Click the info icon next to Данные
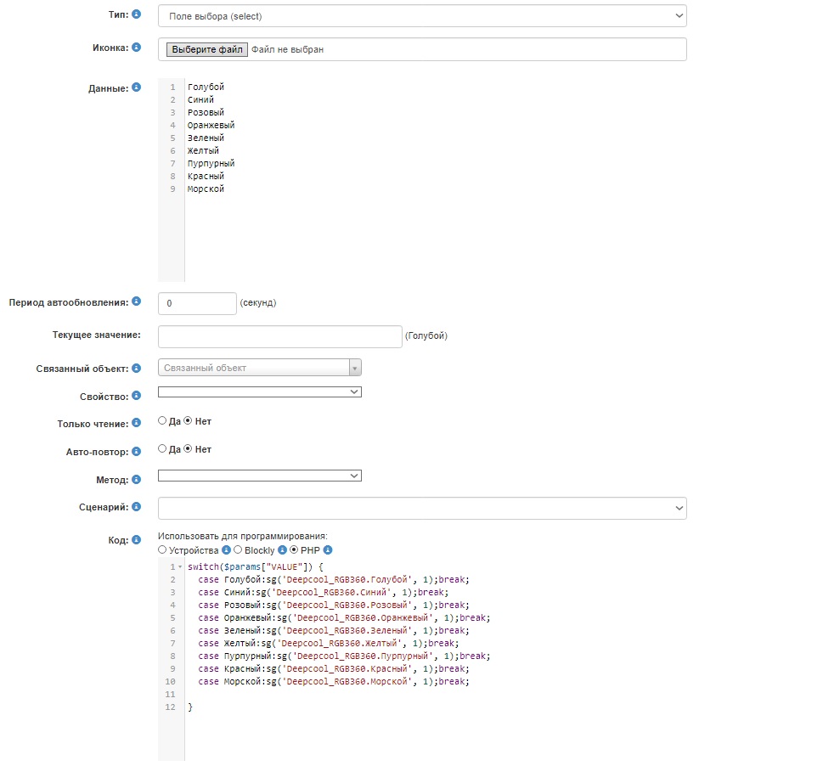 tap(136, 87)
